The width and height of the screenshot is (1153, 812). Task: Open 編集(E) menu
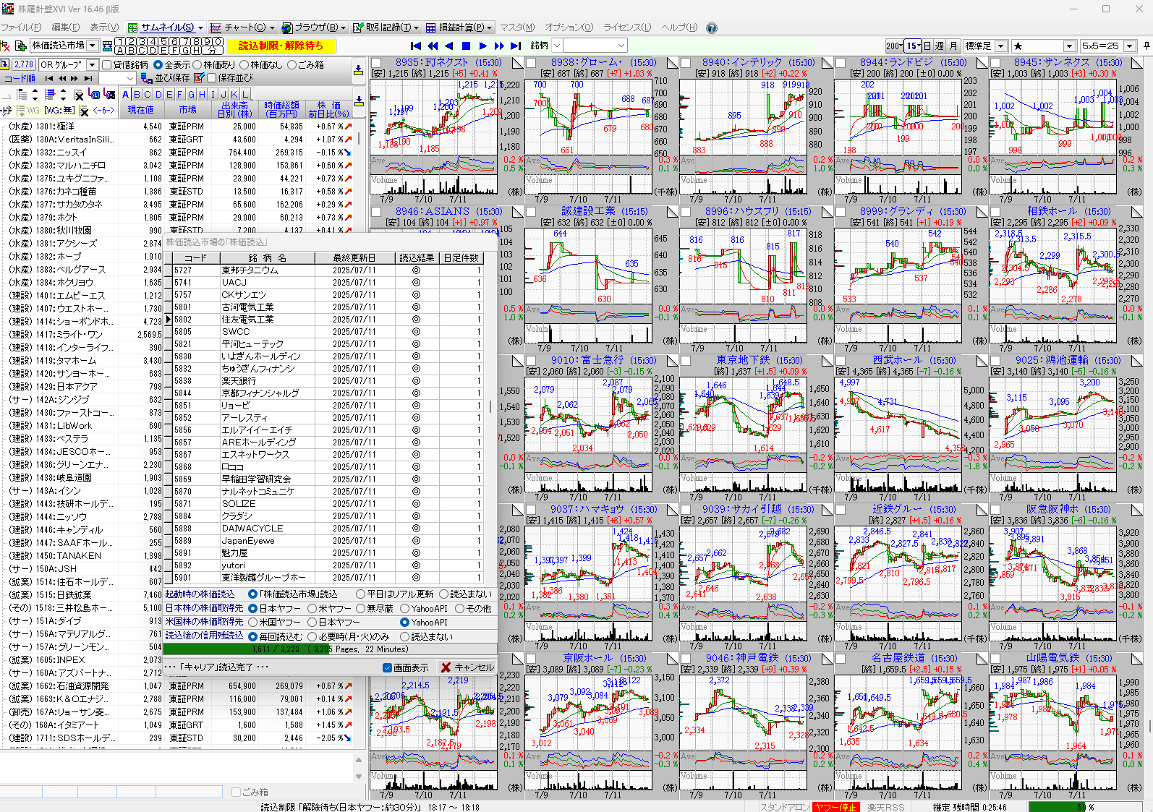(x=65, y=27)
